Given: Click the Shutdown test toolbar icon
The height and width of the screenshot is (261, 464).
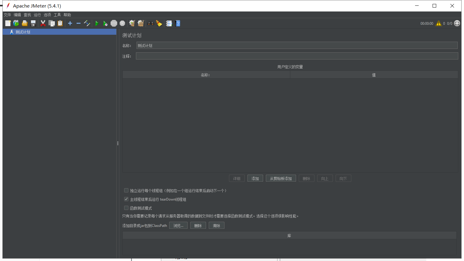Looking at the screenshot, I should (x=122, y=23).
